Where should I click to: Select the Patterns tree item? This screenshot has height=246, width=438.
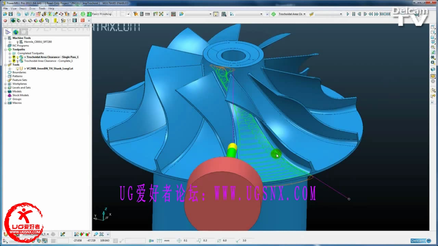click(17, 76)
